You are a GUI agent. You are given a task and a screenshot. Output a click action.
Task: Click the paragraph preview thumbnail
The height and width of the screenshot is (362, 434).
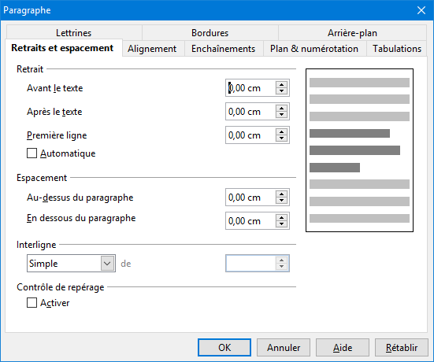click(359, 150)
